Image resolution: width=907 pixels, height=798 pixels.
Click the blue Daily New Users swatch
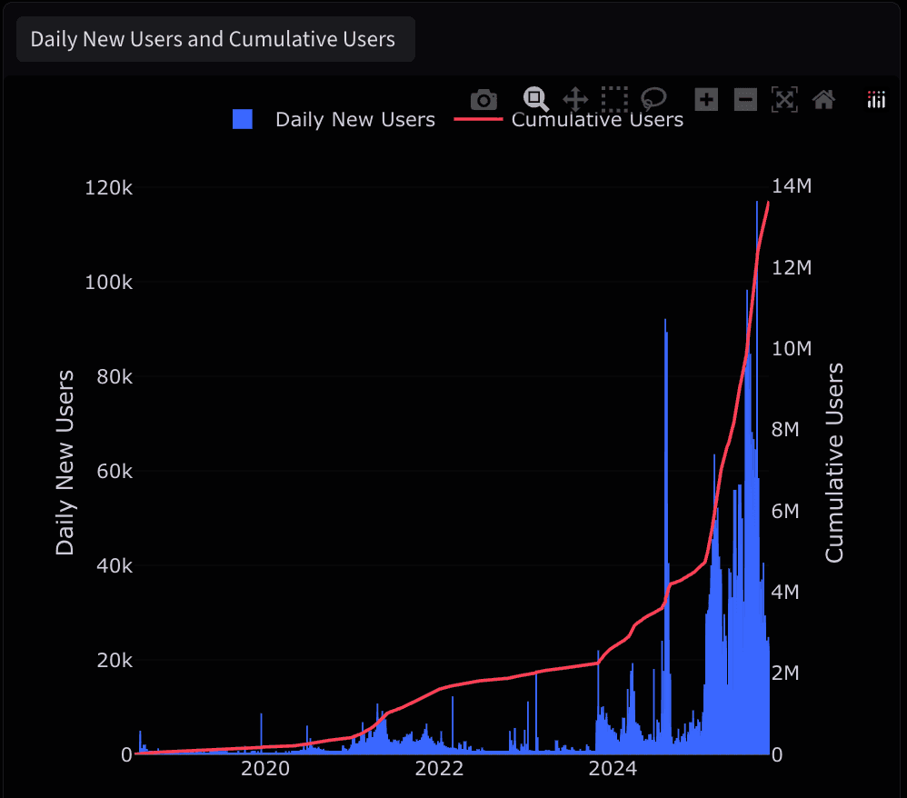pos(243,119)
